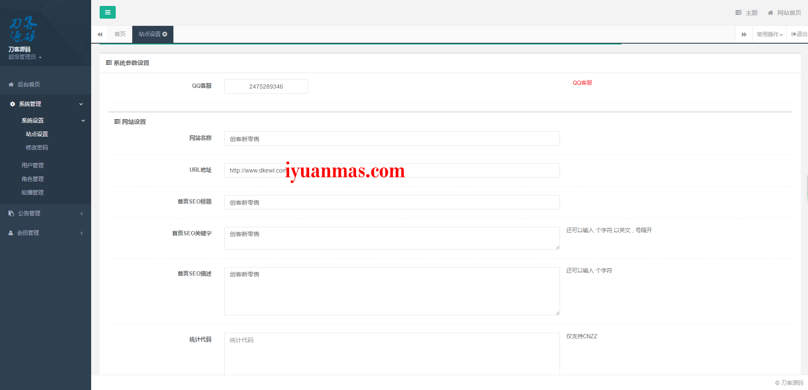Click the 仅支持CNZZ hint text
Image resolution: width=808 pixels, height=390 pixels.
coord(582,336)
